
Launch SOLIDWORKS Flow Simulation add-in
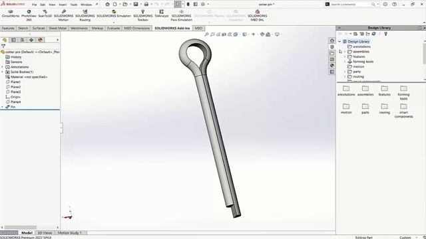[181, 15]
